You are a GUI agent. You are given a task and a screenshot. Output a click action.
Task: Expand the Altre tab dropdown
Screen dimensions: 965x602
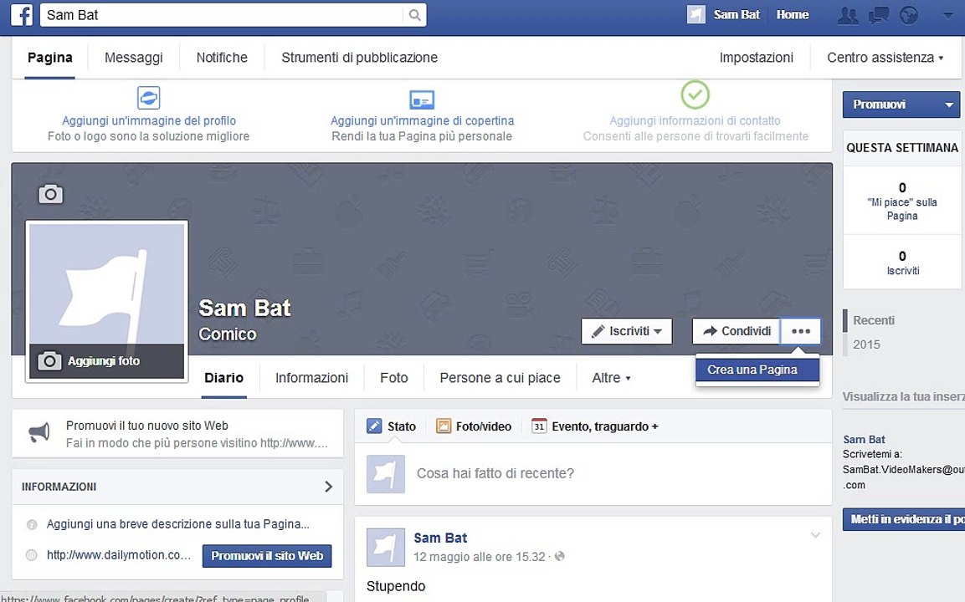(x=611, y=378)
